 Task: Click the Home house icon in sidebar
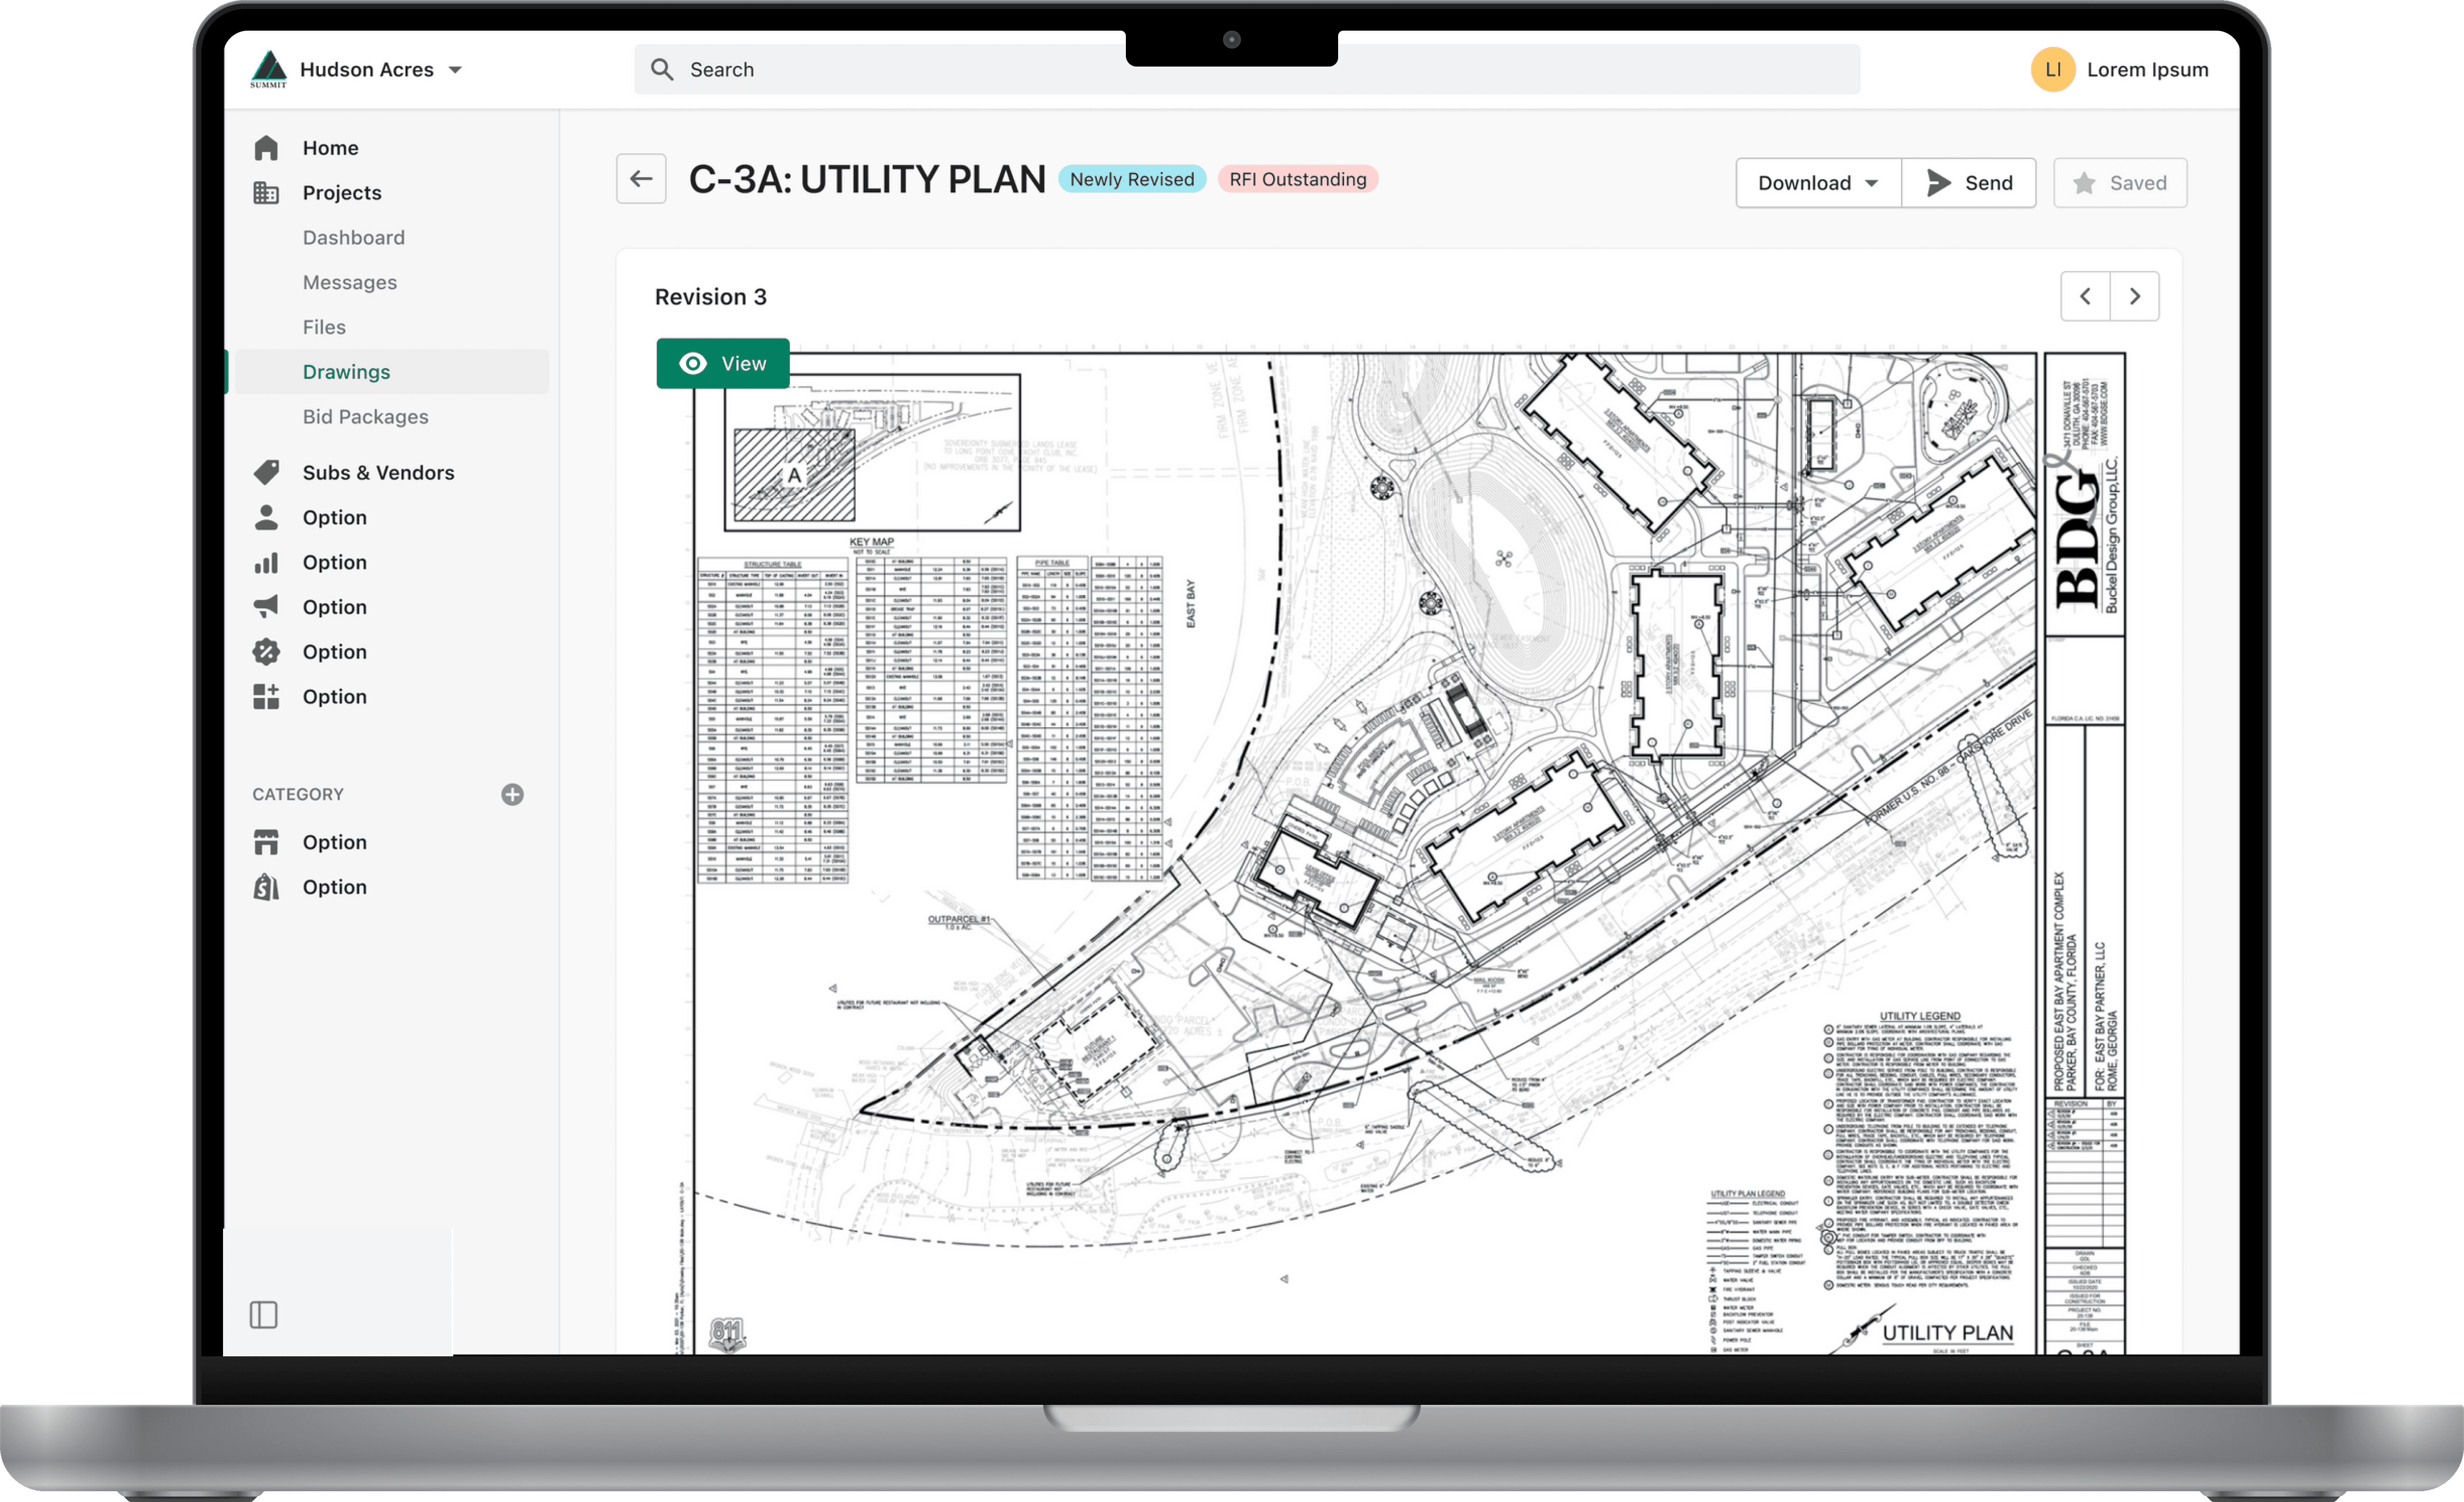(266, 148)
